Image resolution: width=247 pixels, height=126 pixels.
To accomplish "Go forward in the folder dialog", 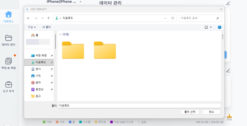I will point(36,18).
